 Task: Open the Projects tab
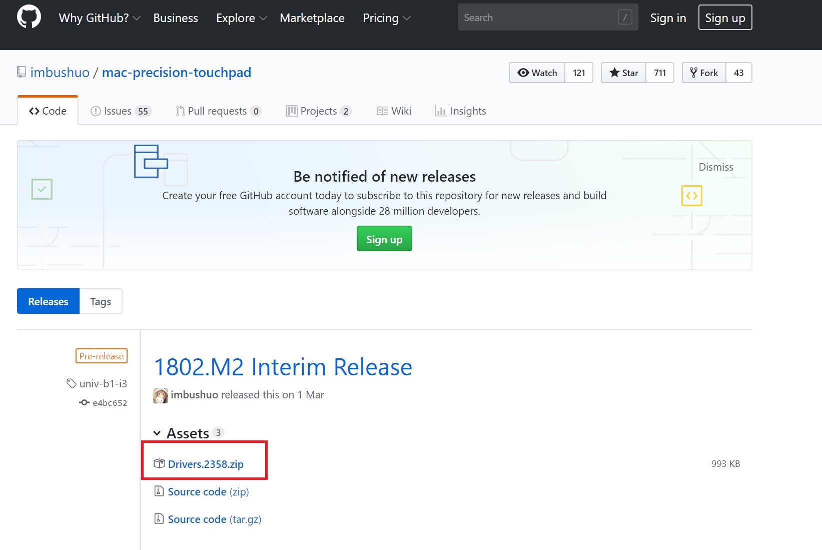click(x=319, y=111)
